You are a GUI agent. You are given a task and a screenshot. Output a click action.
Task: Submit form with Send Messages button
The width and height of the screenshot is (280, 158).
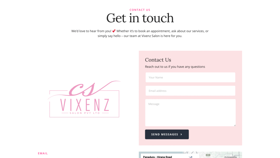pos(167,134)
